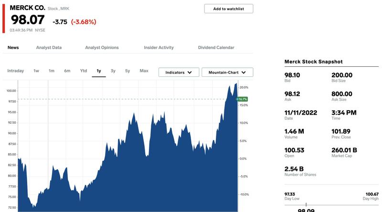Click the Add to watchlist button
Viewport: 382px width, 212px height.
point(229,9)
